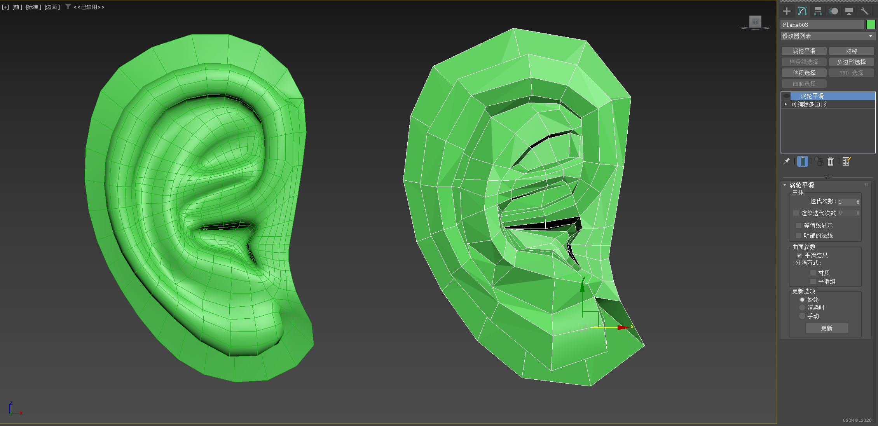Click the configure modifier sets icon
878x426 pixels.
click(x=846, y=161)
